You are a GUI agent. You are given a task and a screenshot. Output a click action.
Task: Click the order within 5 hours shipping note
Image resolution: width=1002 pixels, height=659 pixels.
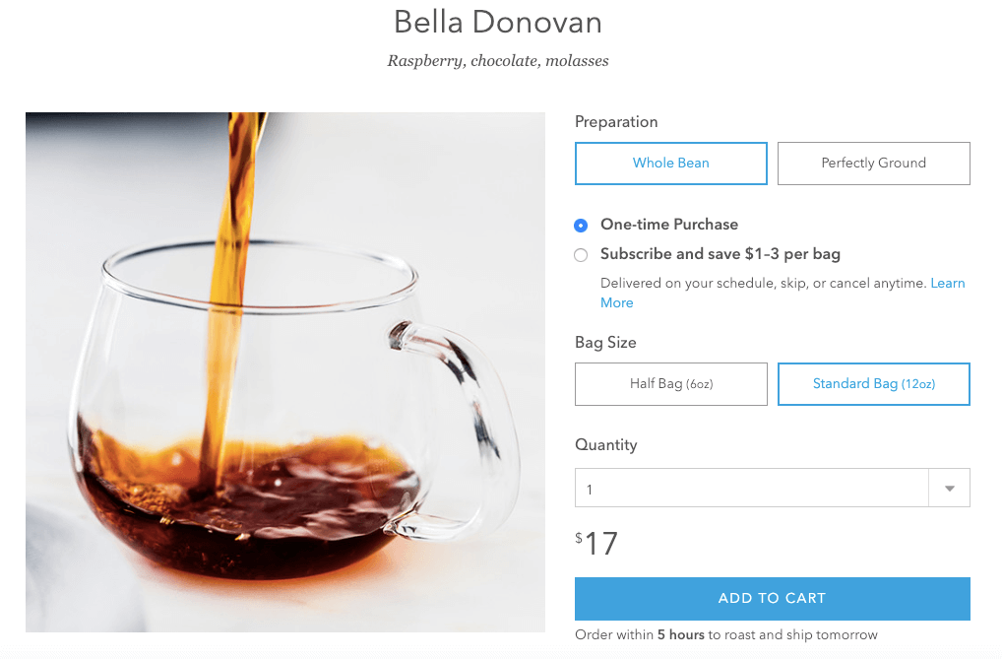point(726,634)
